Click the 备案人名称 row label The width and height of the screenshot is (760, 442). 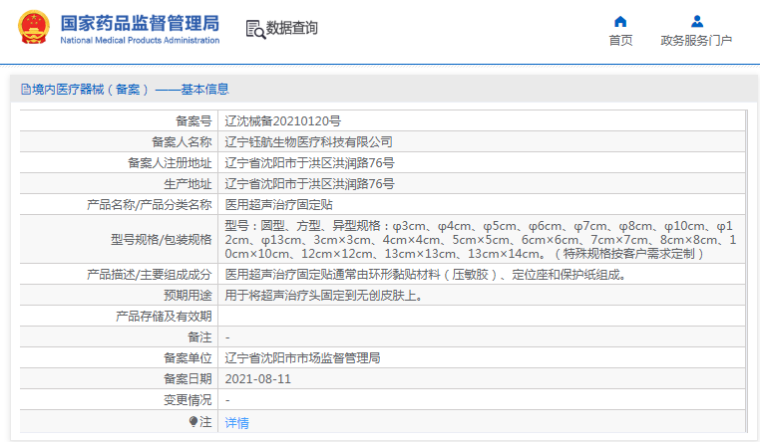[182, 141]
